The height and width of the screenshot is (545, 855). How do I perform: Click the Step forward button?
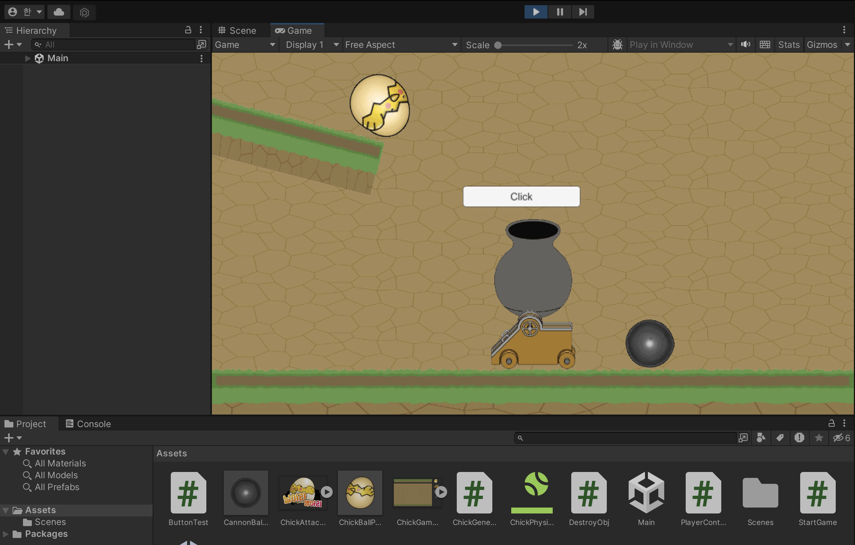click(583, 12)
